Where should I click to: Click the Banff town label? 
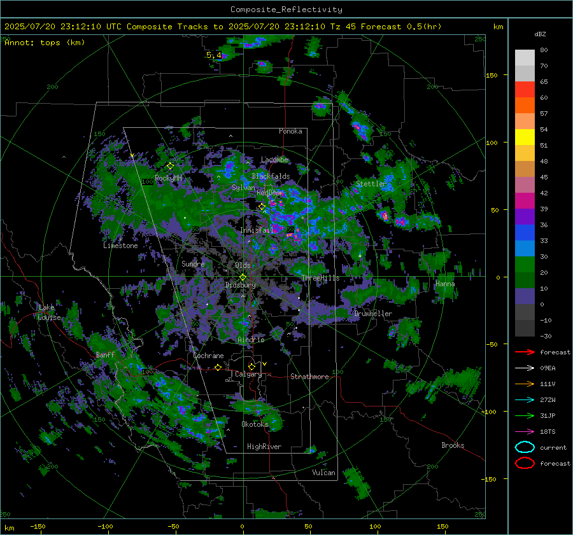pos(105,355)
